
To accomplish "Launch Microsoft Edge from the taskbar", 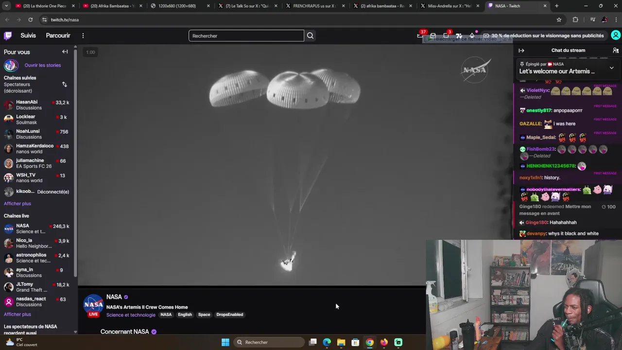I will pos(327,342).
